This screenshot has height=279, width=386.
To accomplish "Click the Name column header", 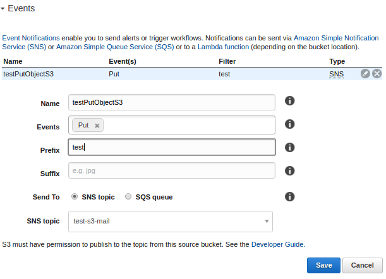I will coord(13,61).
